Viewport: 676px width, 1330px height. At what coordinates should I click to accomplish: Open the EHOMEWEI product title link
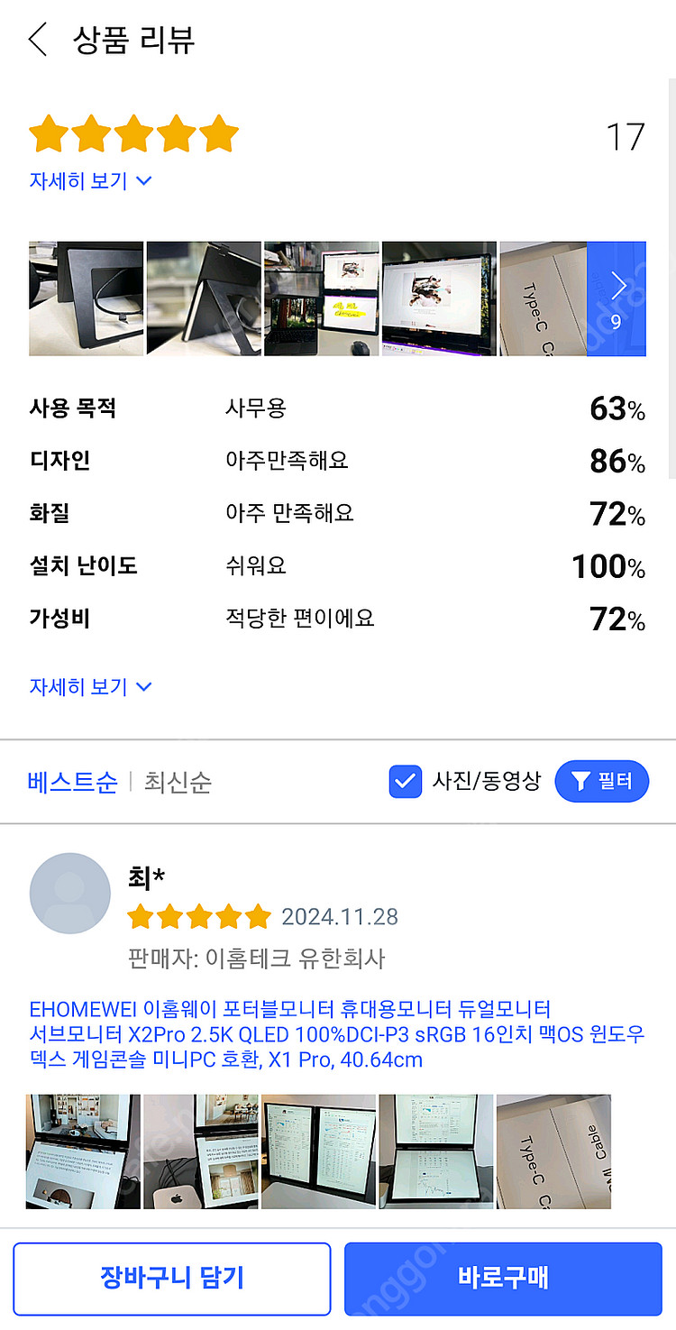coord(337,1034)
